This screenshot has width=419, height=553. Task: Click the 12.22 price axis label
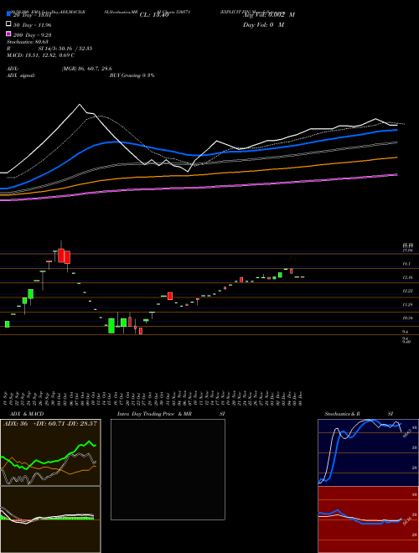pyautogui.click(x=407, y=291)
